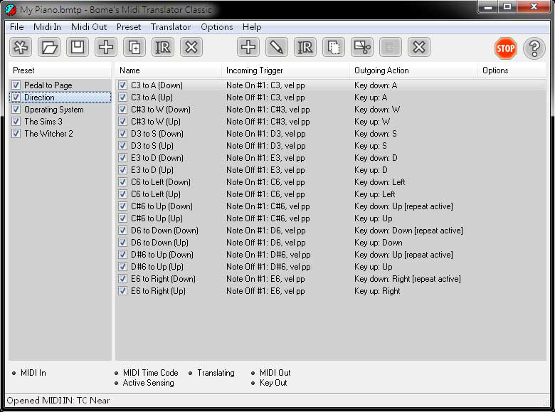Select the D6 to Down (Down) translator name

coord(164,231)
